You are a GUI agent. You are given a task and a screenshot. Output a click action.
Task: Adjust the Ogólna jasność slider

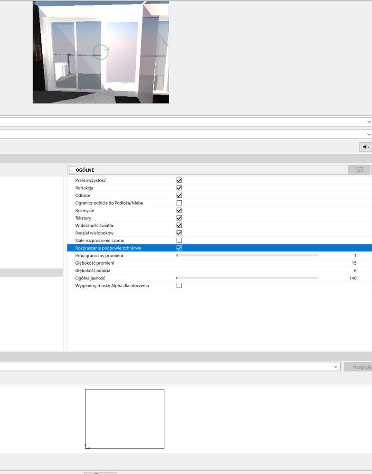click(248, 278)
